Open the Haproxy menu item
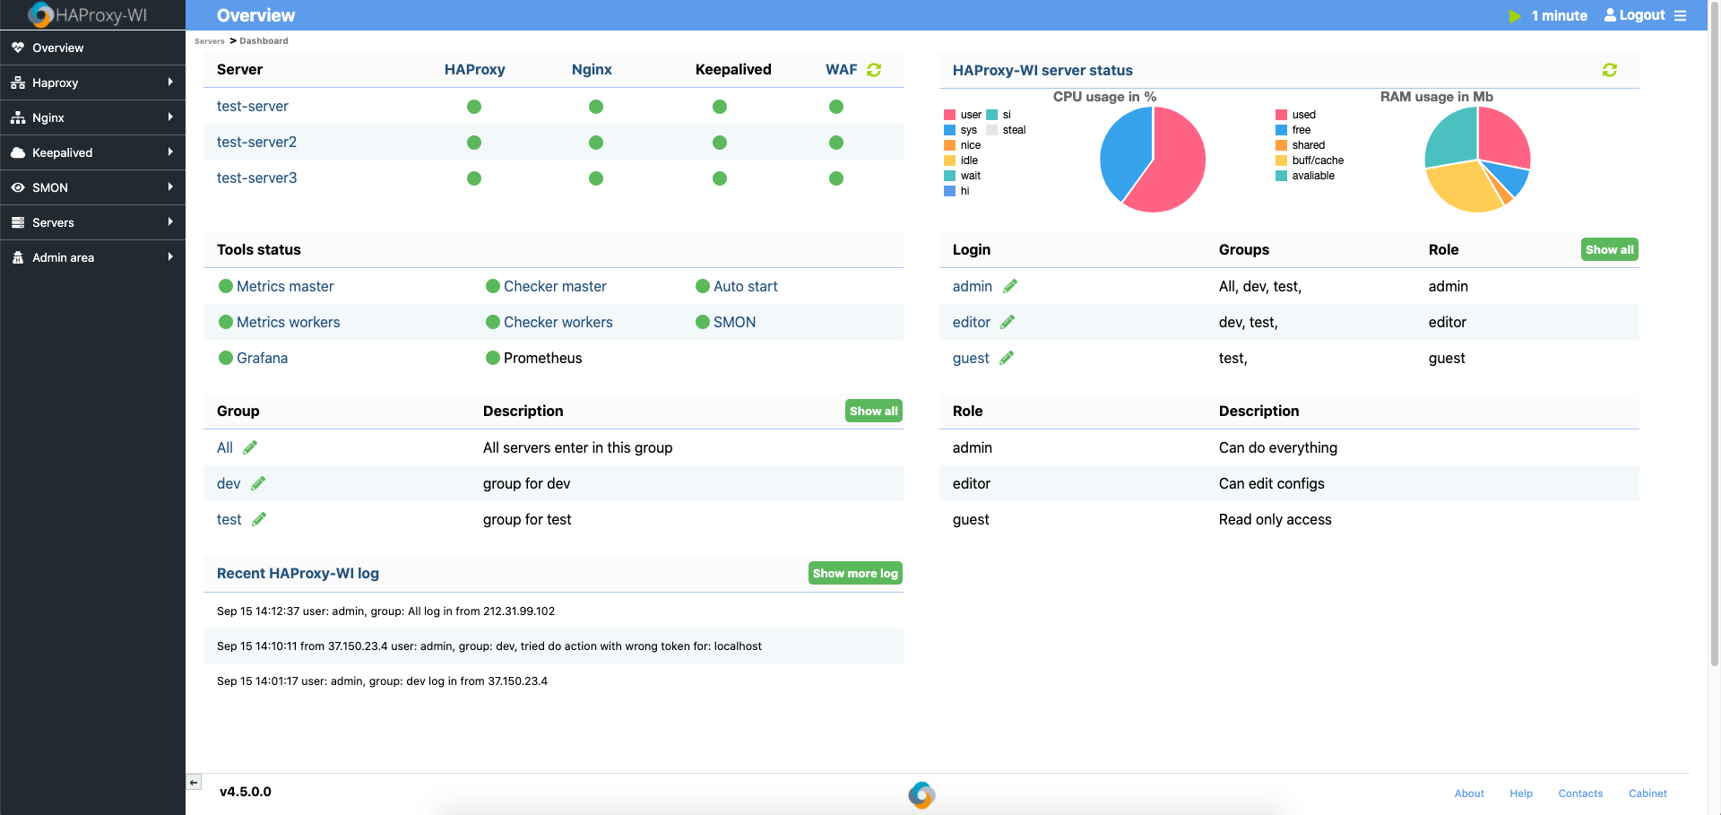The width and height of the screenshot is (1721, 815). (x=92, y=82)
